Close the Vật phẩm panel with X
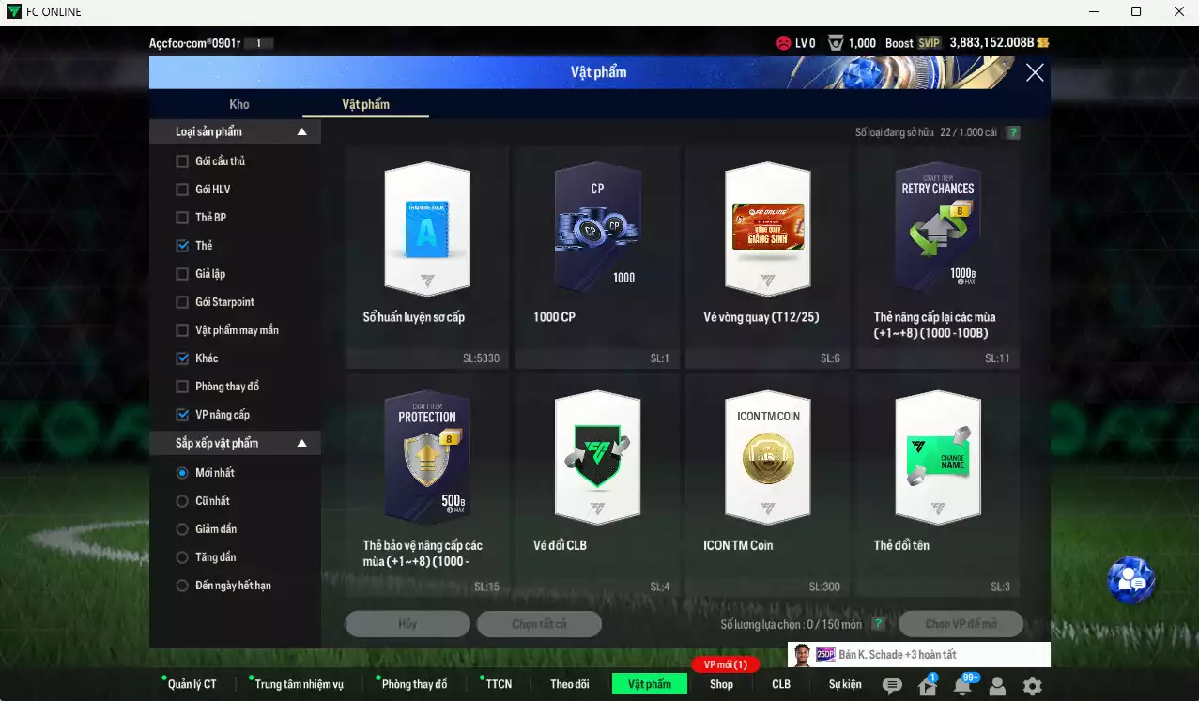Screen dimensions: 1199x701 tap(1035, 73)
